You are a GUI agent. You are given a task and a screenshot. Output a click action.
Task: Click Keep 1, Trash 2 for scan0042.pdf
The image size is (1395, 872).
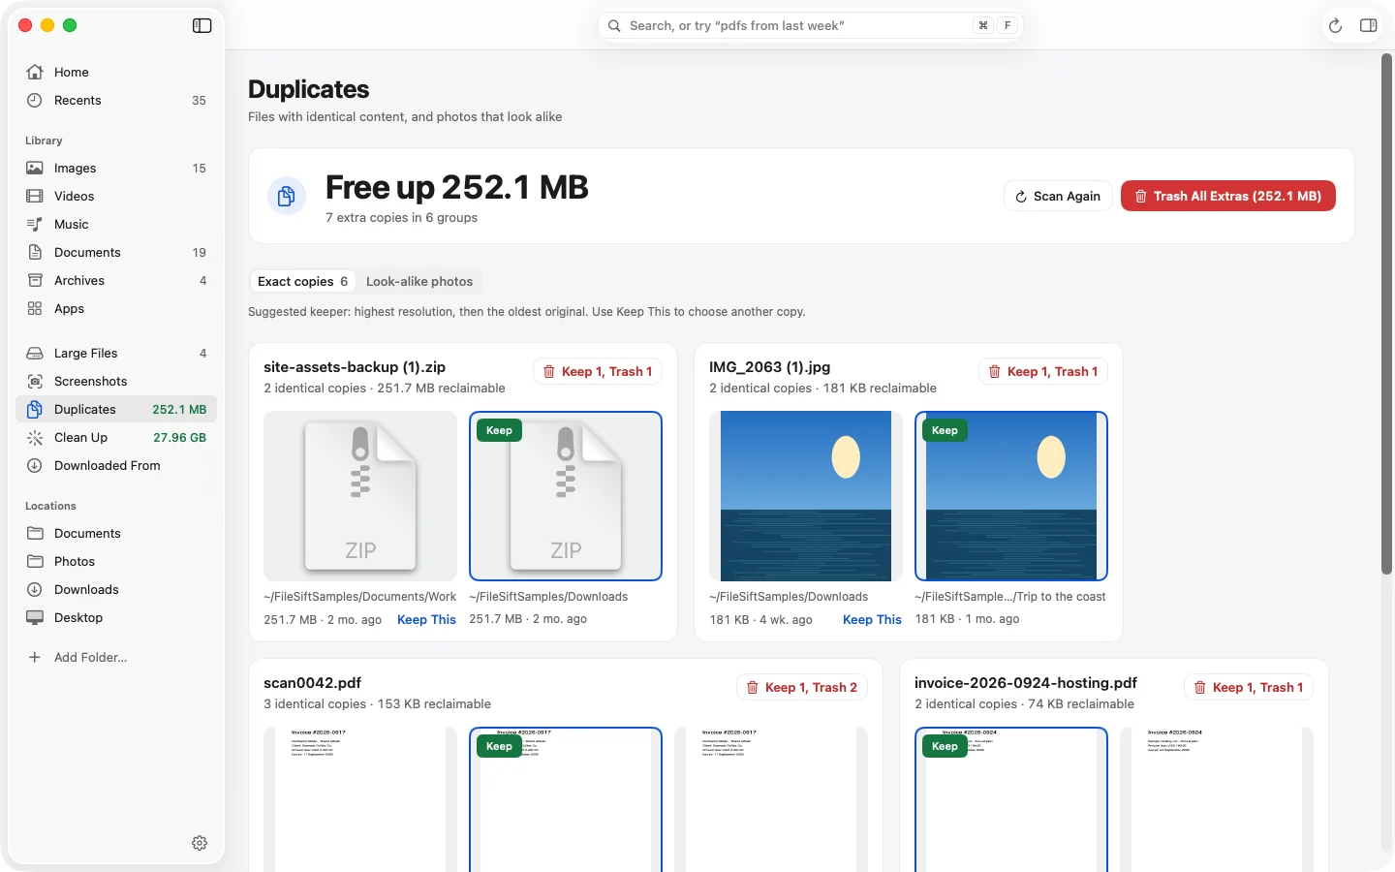(802, 687)
